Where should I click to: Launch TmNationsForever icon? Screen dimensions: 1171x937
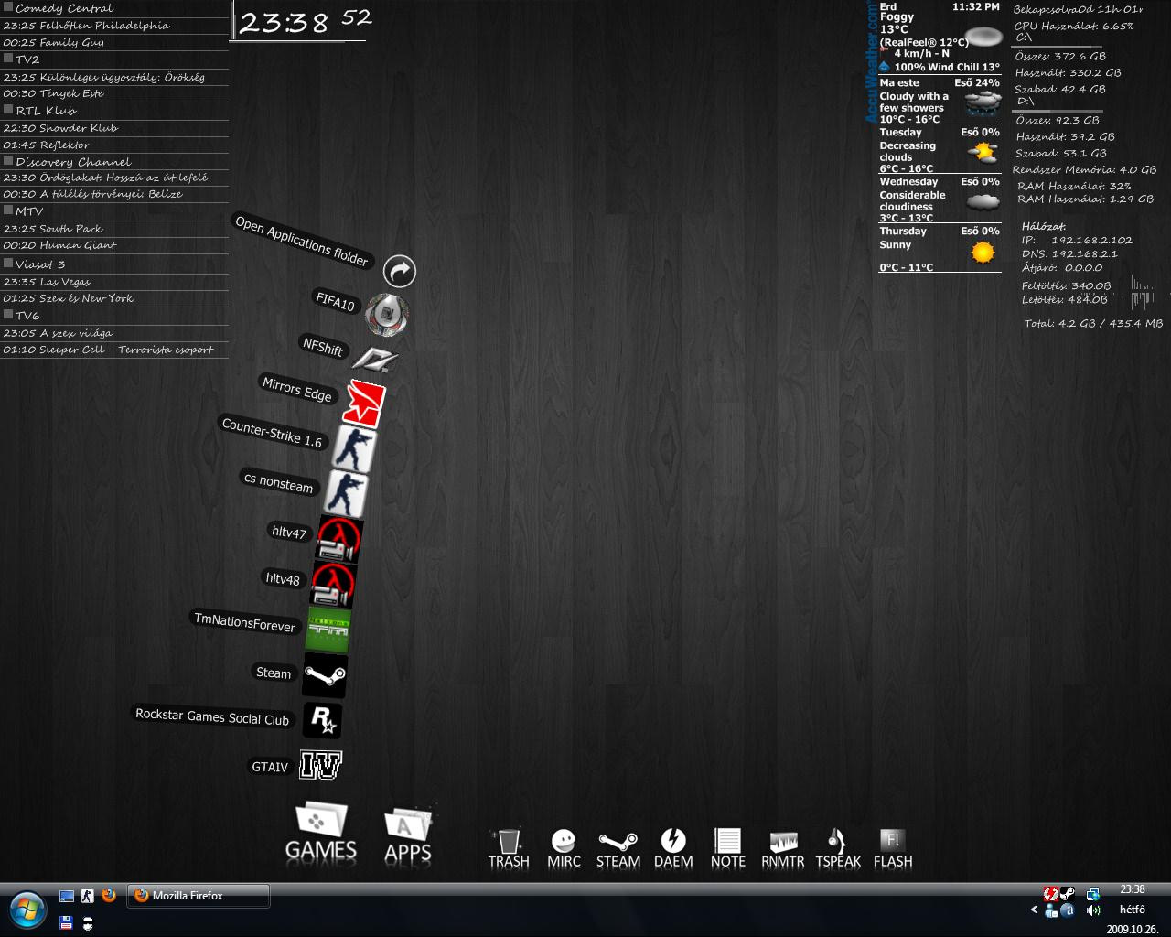[x=328, y=630]
